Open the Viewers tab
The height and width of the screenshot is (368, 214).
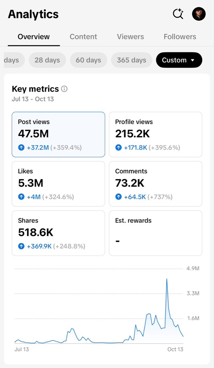131,37
